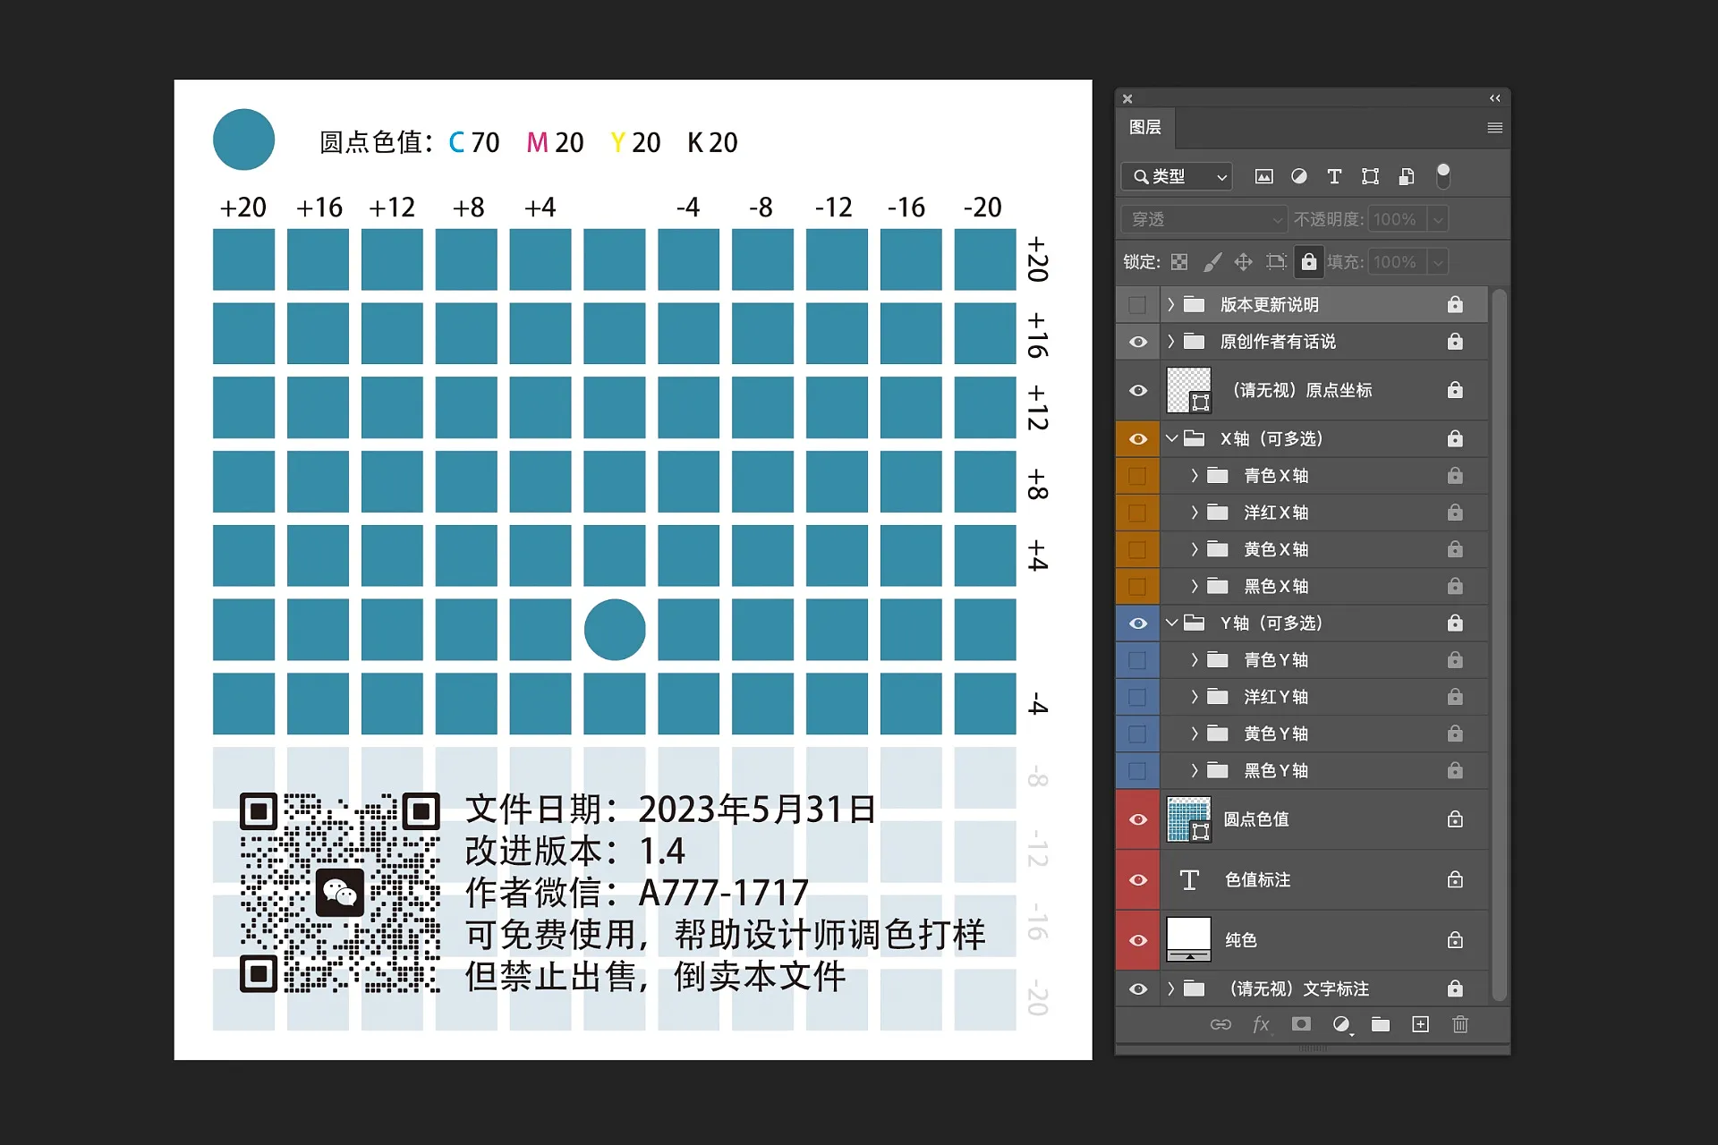
Task: Select the 洋红Y轴 group row
Action: tap(1324, 696)
